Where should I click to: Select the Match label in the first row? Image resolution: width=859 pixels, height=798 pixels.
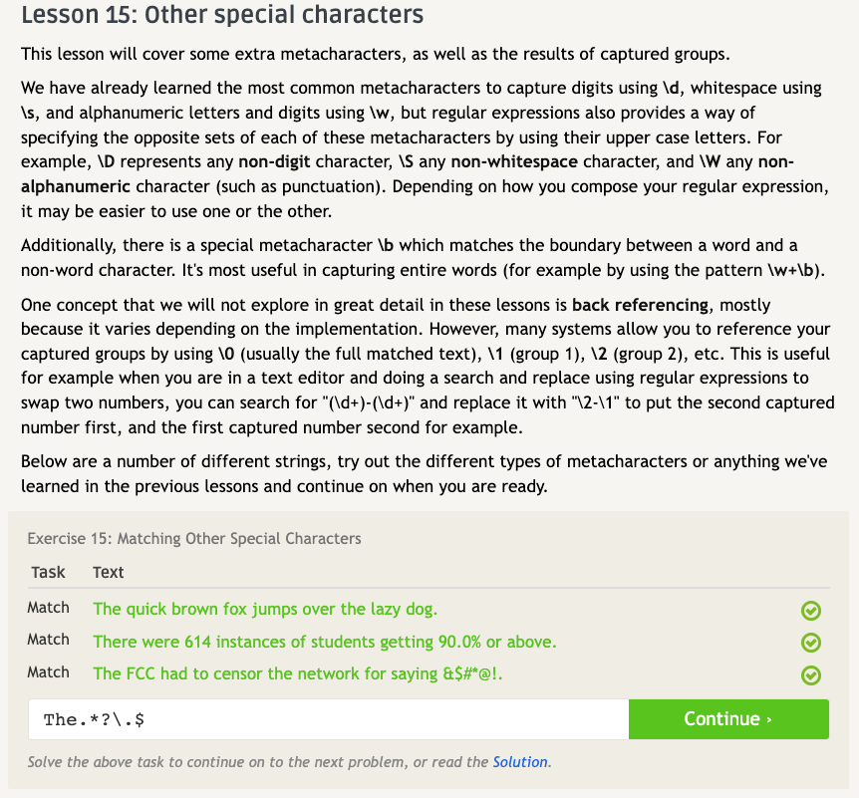pos(48,608)
